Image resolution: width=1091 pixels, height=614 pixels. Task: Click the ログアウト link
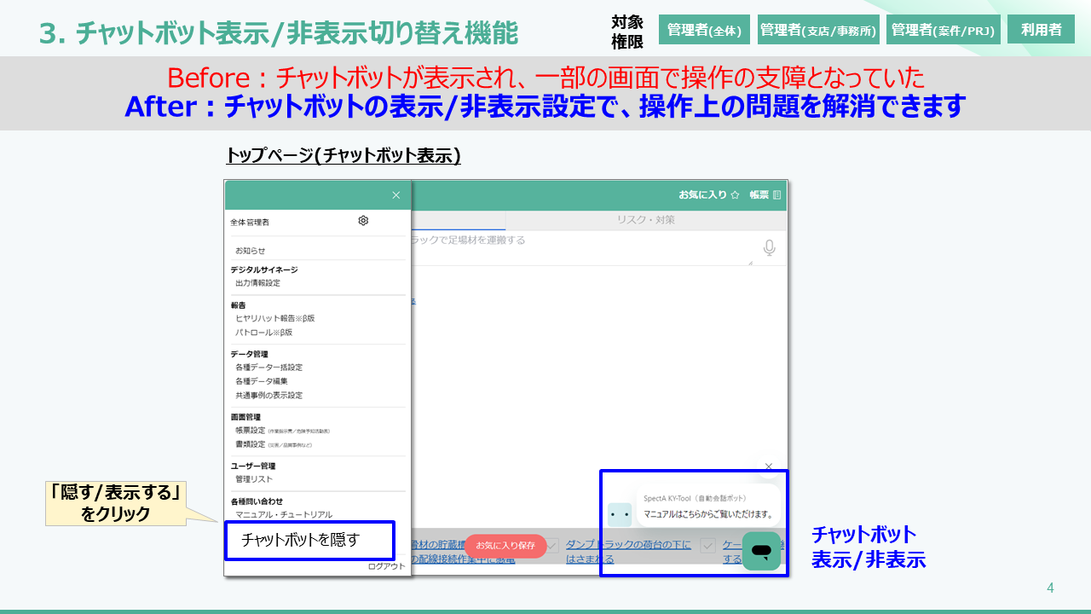point(386,566)
